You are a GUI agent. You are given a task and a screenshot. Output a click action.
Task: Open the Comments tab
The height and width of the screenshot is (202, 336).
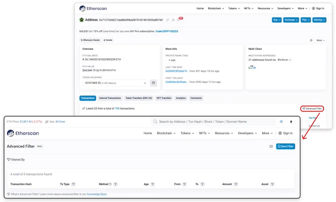pyautogui.click(x=196, y=98)
